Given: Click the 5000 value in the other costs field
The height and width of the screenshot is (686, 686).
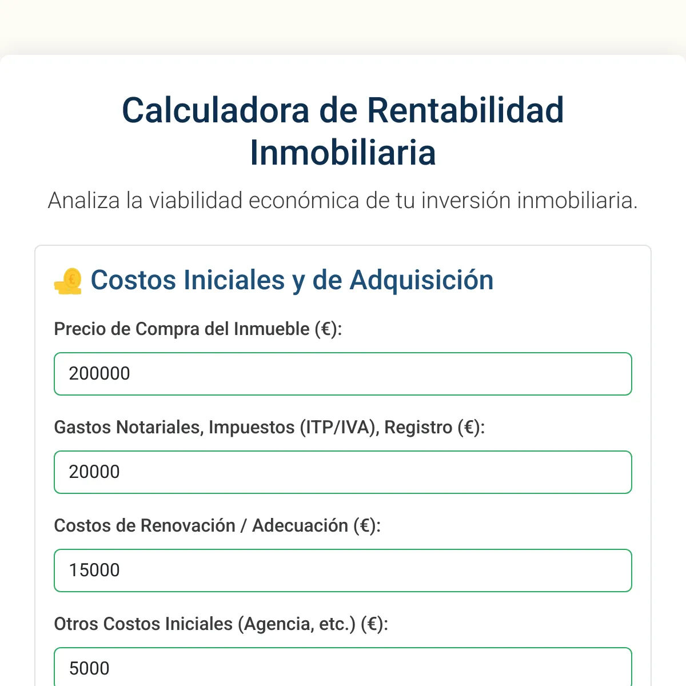Looking at the screenshot, I should tap(89, 668).
